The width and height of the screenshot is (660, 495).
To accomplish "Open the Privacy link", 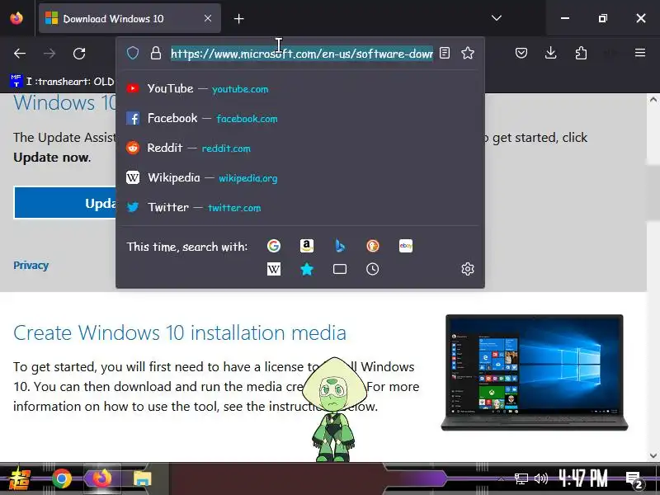I will coord(31,265).
